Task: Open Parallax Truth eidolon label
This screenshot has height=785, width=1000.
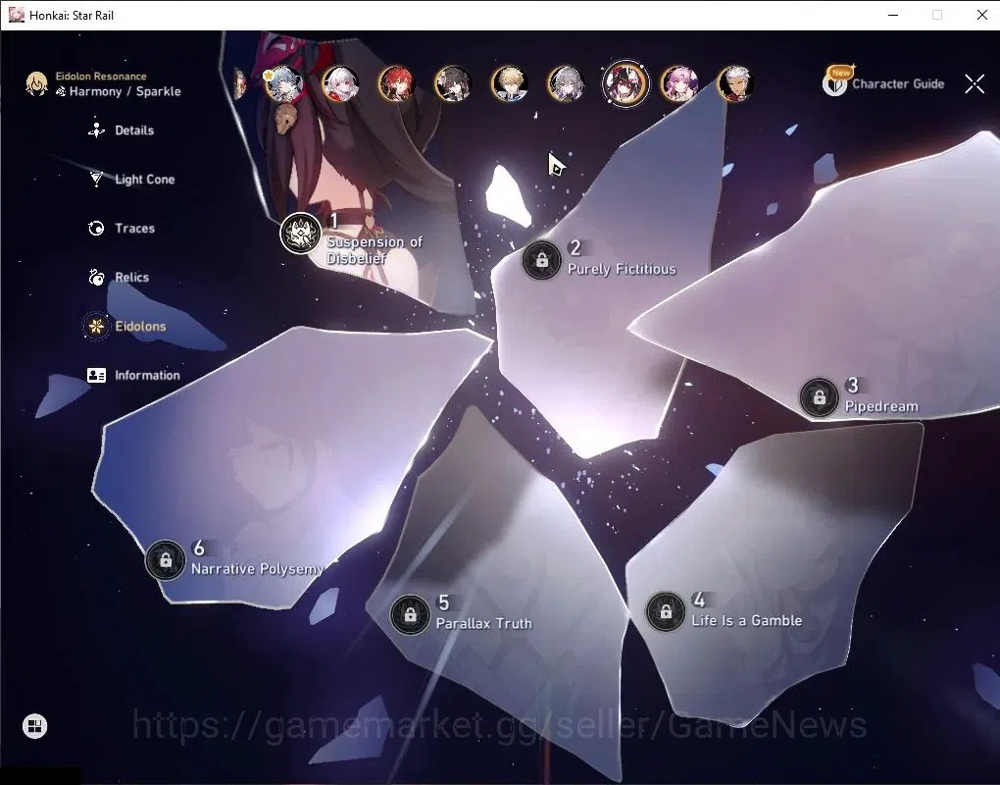Action: 484,623
